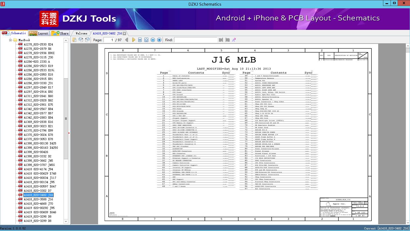
Task: Click the find next icon
Action: (x=228, y=40)
